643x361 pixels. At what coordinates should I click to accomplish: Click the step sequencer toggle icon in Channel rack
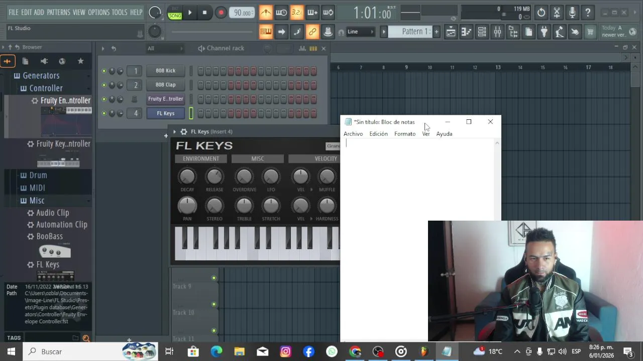point(313,49)
